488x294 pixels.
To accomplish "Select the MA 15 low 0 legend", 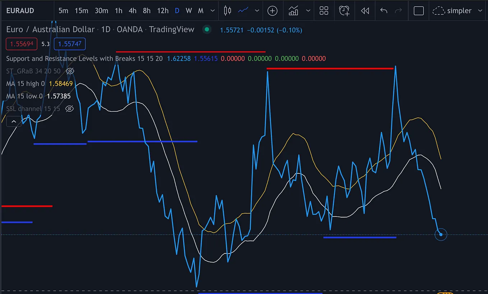I will (24, 96).
